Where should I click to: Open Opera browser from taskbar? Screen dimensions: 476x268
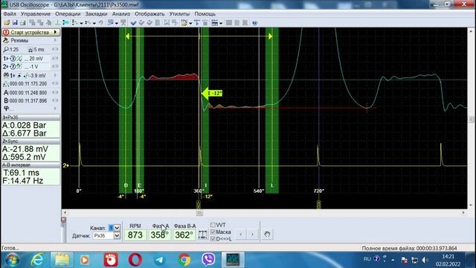pyautogui.click(x=135, y=260)
